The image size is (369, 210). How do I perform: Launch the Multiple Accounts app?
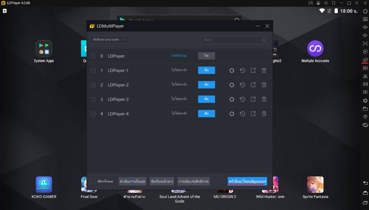point(315,51)
